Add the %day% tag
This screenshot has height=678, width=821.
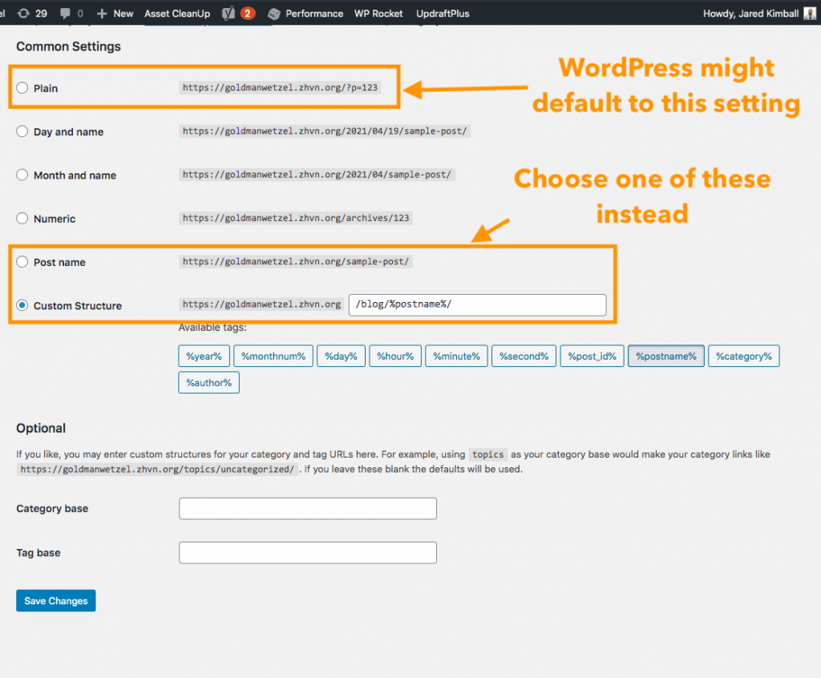[341, 356]
